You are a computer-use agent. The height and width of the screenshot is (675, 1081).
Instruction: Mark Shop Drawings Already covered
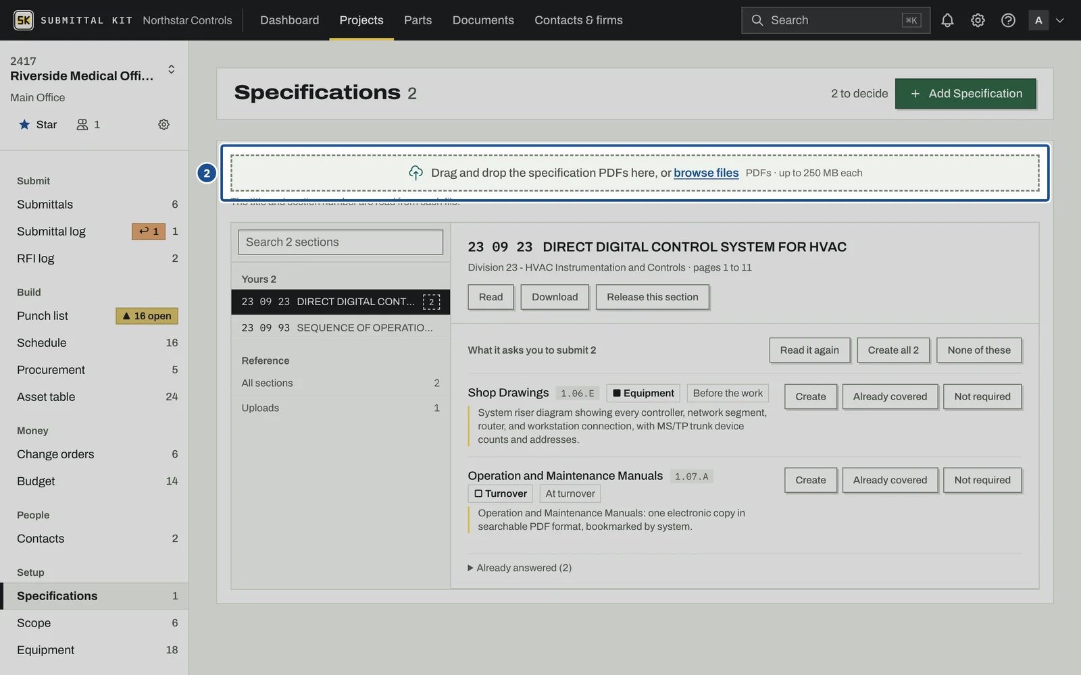pos(890,397)
